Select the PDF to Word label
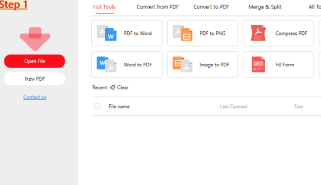Screen dimensions: 321x185 [138, 33]
